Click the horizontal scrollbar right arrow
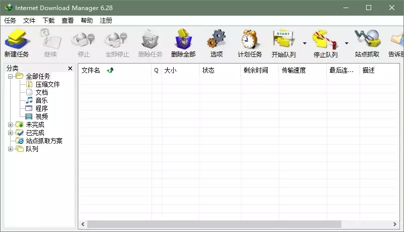This screenshot has height=232, width=404. [x=395, y=224]
